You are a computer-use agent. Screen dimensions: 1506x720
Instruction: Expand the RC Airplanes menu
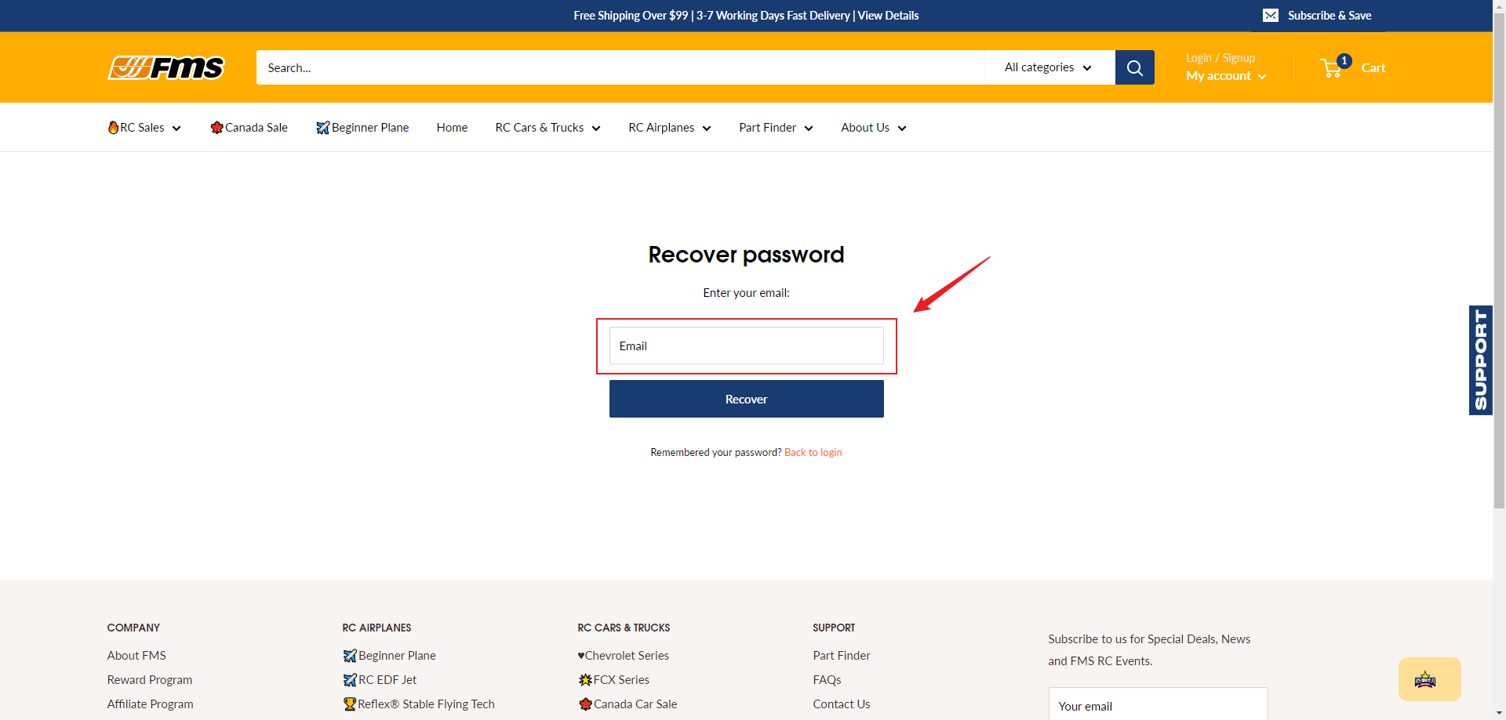pyautogui.click(x=669, y=127)
